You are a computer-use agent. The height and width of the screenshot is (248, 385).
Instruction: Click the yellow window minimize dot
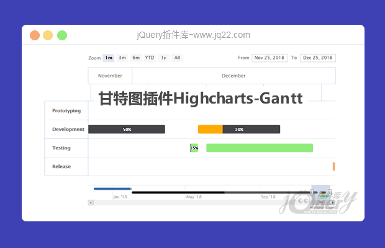tap(48, 35)
